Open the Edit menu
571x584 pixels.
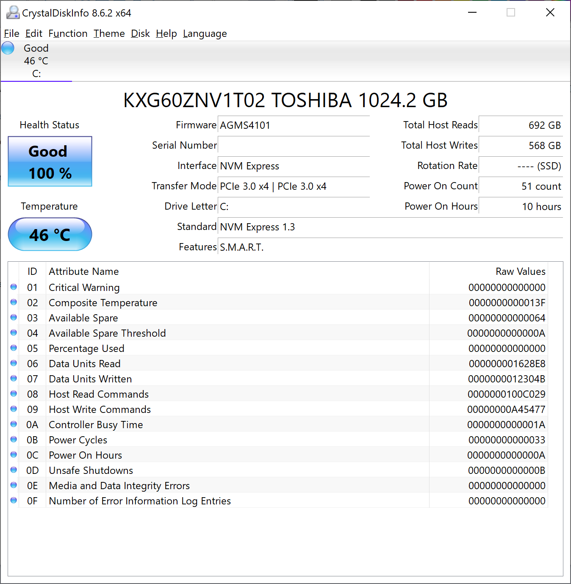click(x=34, y=33)
